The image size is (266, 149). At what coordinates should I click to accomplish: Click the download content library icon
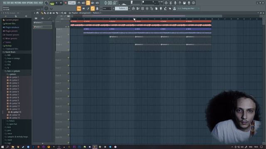175,8
